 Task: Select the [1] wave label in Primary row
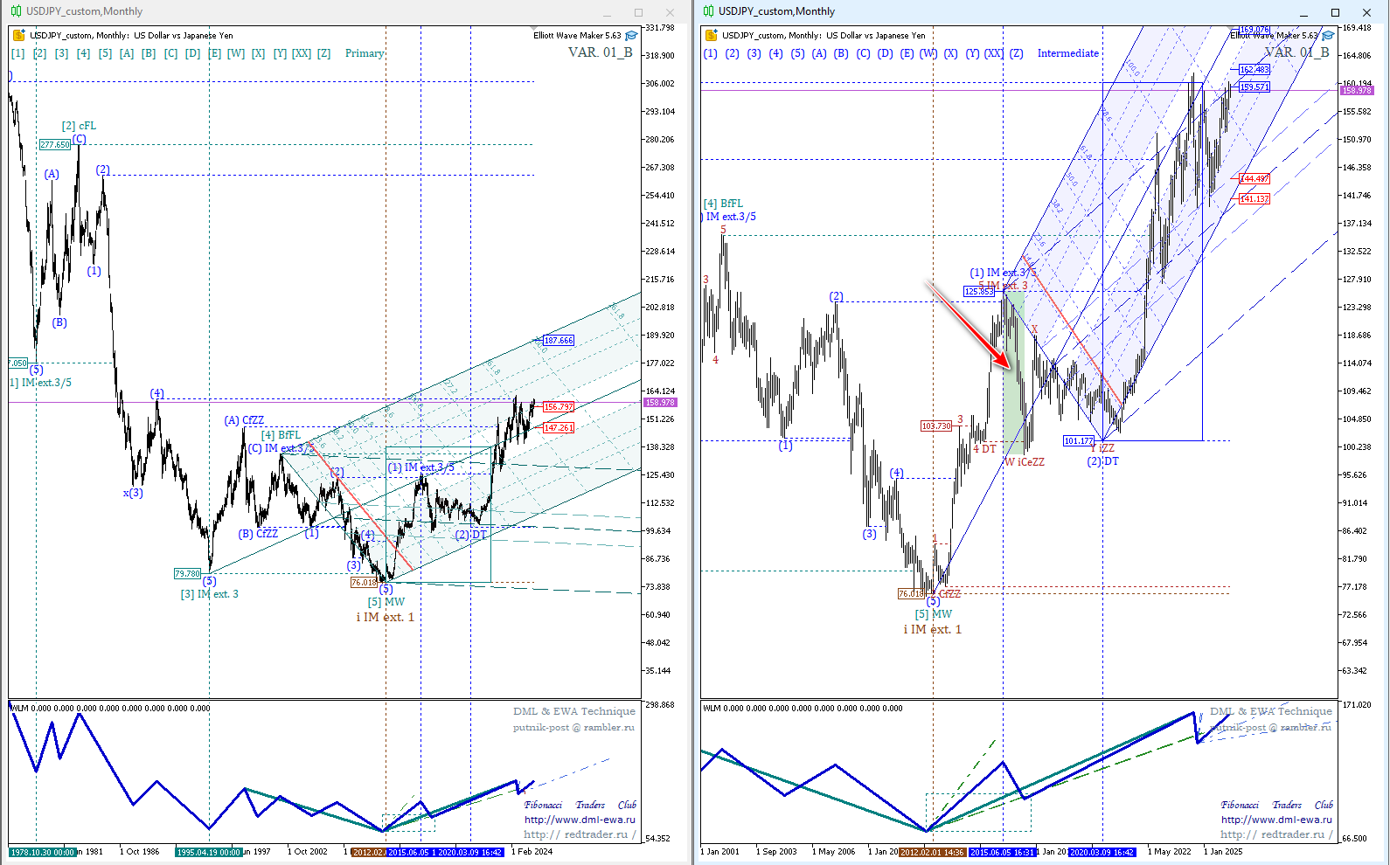17,53
